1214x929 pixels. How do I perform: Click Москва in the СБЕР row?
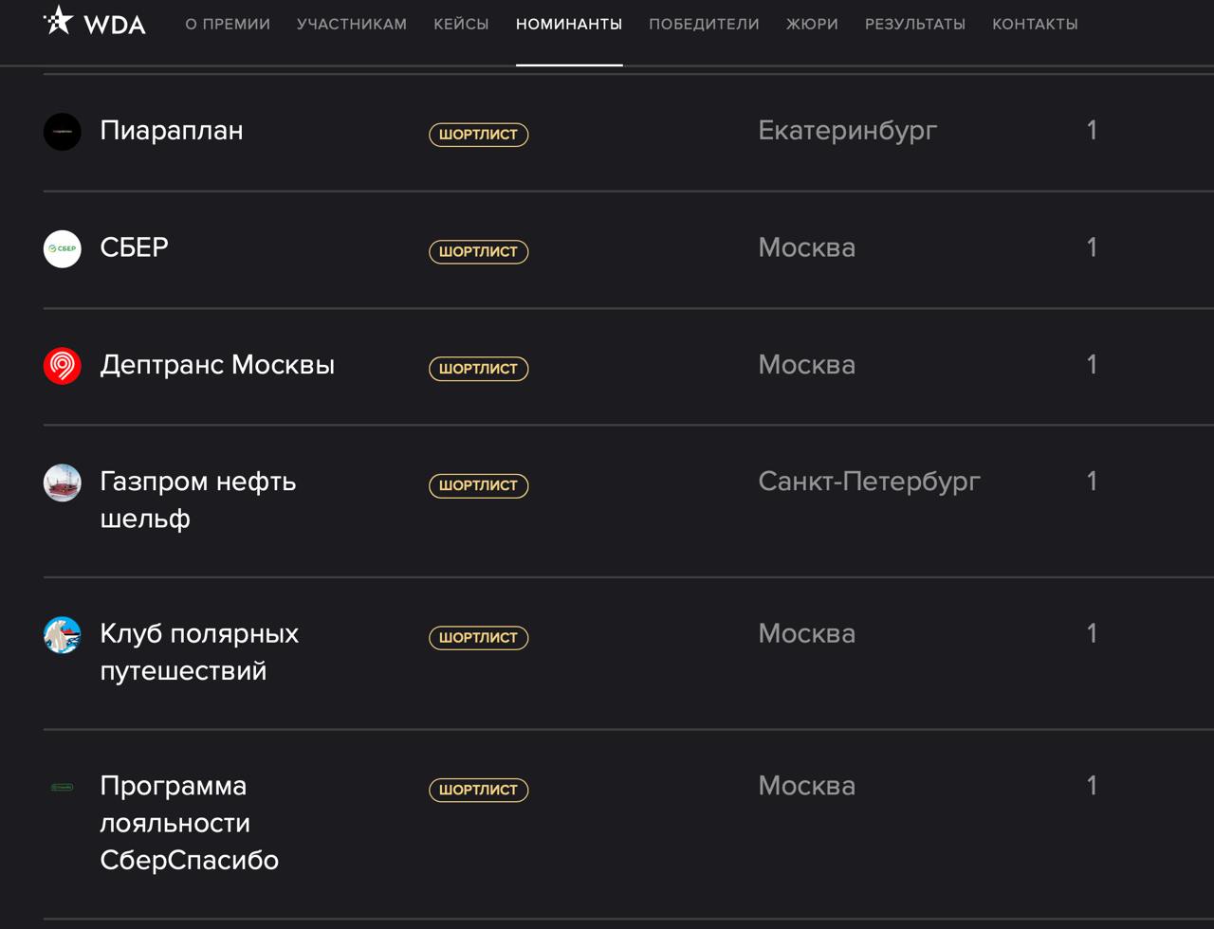(x=807, y=247)
